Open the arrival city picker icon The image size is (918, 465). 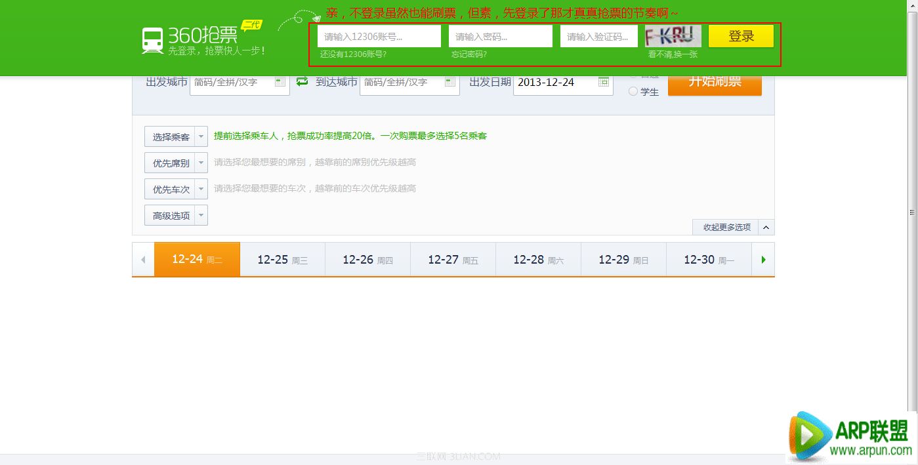(x=450, y=82)
